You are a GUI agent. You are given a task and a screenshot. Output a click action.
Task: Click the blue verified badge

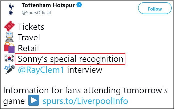coord(79,5)
